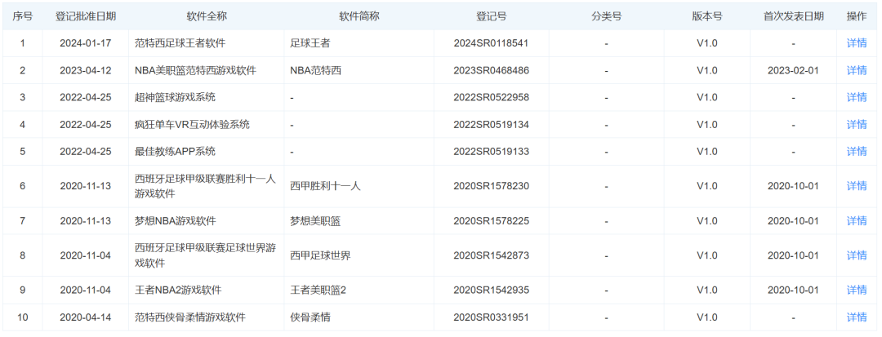Open 详情 link for 疯狂单车VR互动体验系统

[x=857, y=124]
